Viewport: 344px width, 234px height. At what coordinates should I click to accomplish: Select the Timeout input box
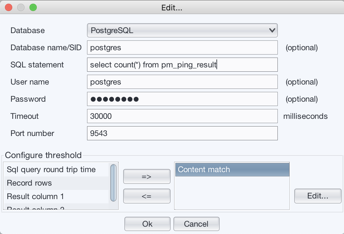[182, 116]
